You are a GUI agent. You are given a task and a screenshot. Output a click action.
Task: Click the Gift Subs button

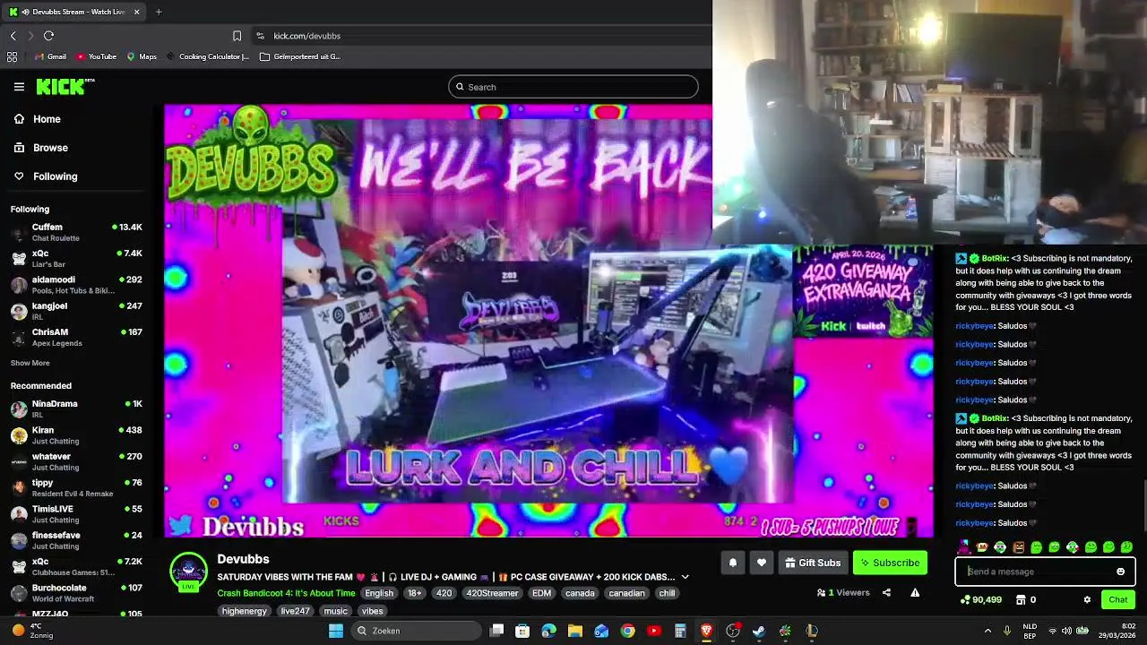[812, 563]
